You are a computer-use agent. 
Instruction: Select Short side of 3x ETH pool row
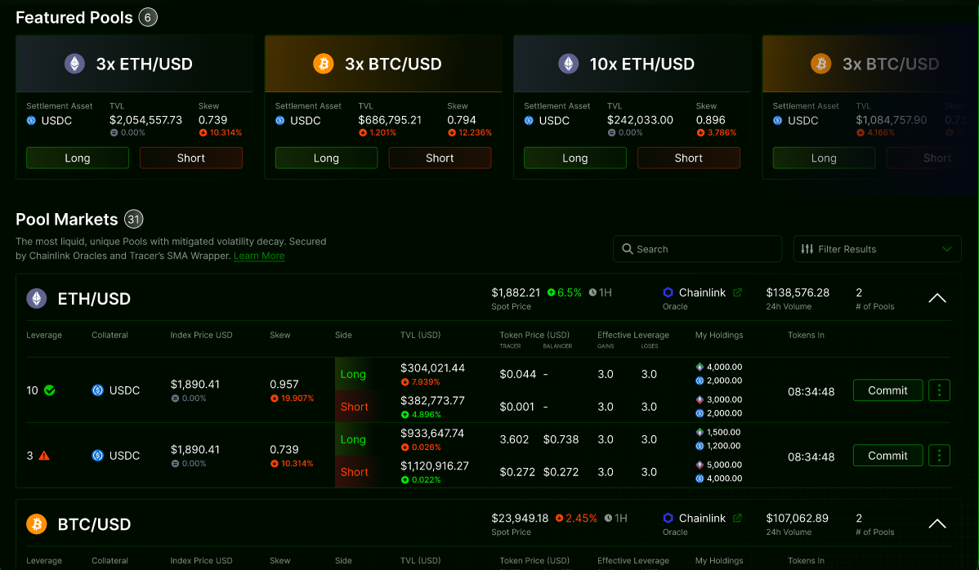pyautogui.click(x=355, y=472)
